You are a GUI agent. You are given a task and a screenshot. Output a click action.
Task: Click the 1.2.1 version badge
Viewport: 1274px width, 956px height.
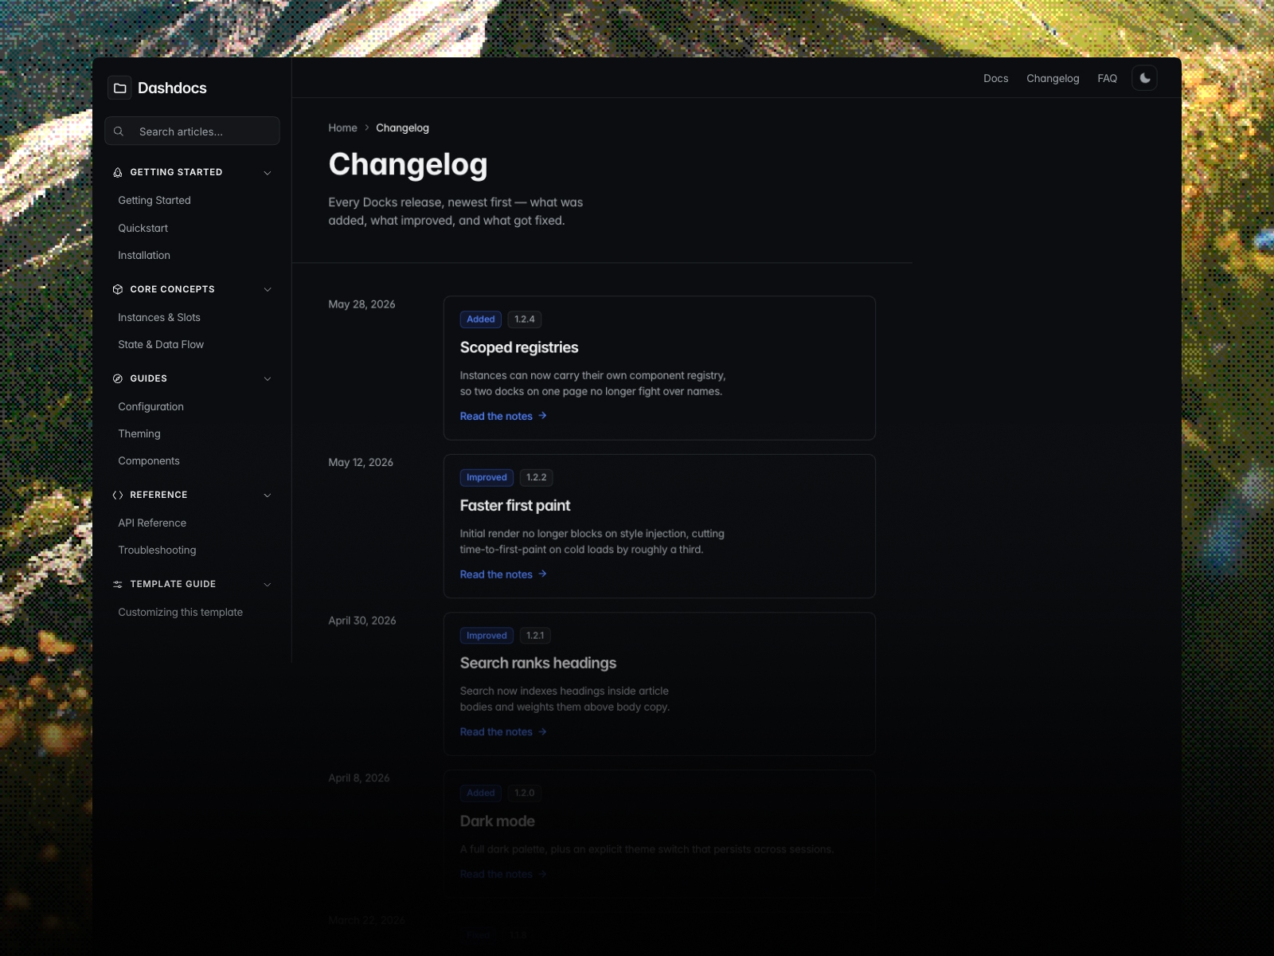point(535,636)
